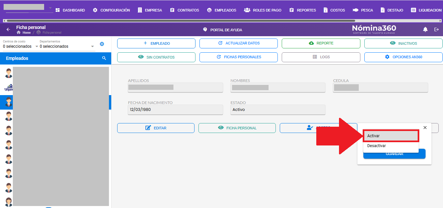443x208 pixels.
Task: Open PORTAL DE AYUDA
Action: click(x=222, y=30)
